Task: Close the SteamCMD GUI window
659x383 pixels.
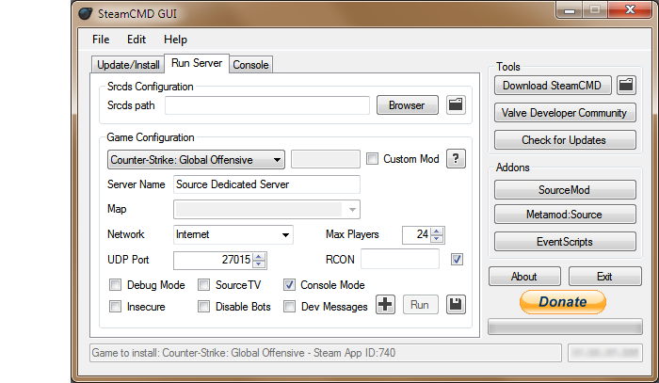Action: click(x=630, y=9)
